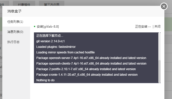The height and width of the screenshot is (99, 172).
Task: Click the Loading mirror speeds log line
Action: (66, 52)
